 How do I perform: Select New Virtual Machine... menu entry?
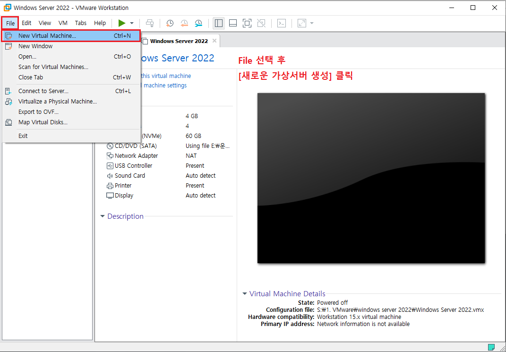pos(71,36)
